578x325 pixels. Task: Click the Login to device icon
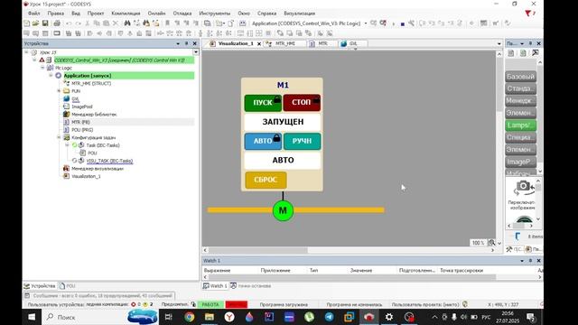(x=373, y=23)
